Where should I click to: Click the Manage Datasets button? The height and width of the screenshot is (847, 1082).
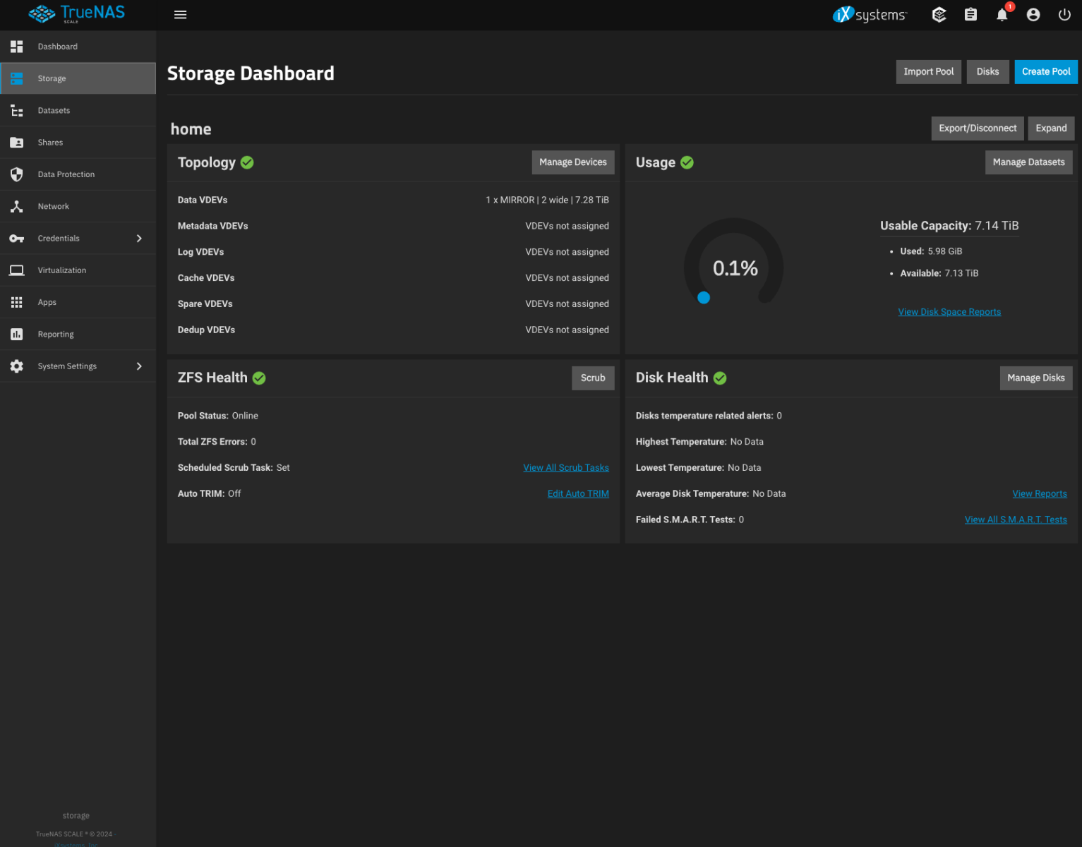1028,162
